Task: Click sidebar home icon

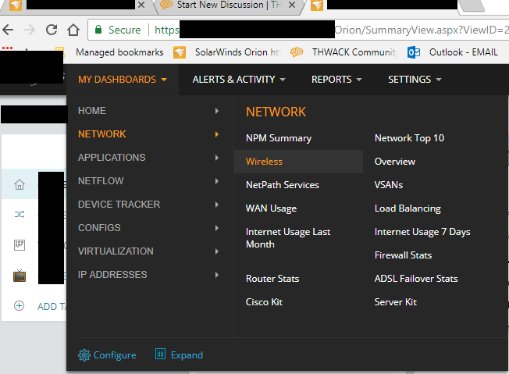Action: pos(20,184)
